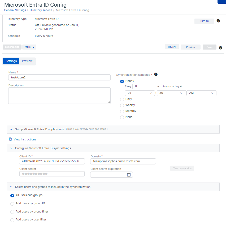
Task: Collapse Setup Microsoft Entra ID applications section
Action: [x=11, y=130]
